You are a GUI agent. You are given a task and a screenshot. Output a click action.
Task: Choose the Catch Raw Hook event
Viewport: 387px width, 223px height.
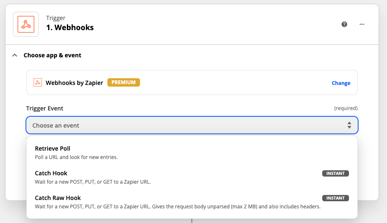(x=58, y=198)
